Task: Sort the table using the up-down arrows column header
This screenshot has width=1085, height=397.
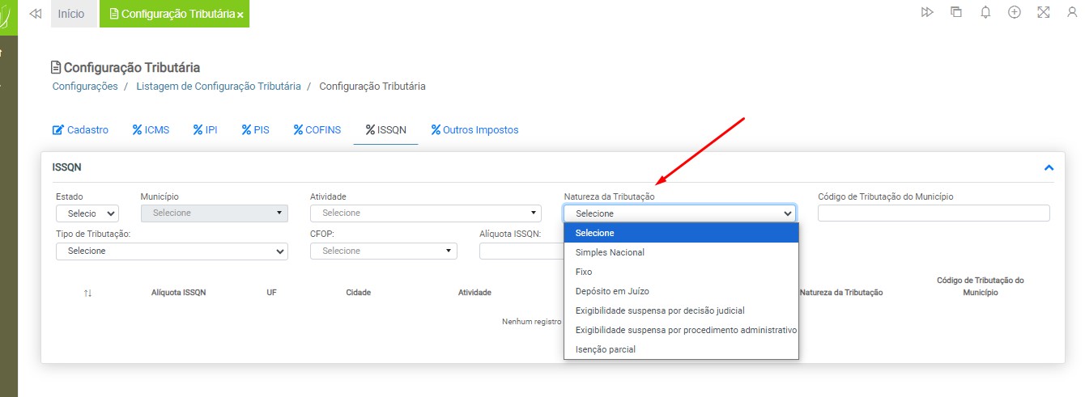Action: pos(87,293)
